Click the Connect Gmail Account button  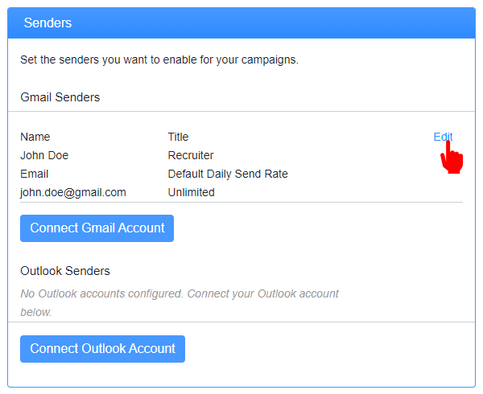pos(97,228)
